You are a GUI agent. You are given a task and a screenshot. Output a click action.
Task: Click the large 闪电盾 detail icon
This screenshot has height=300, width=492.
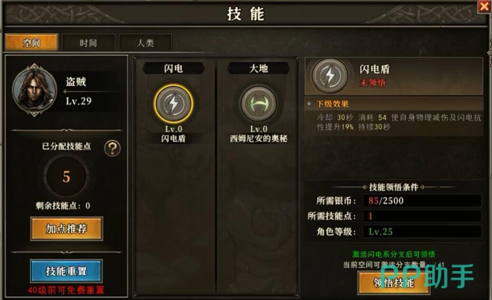[x=329, y=75]
